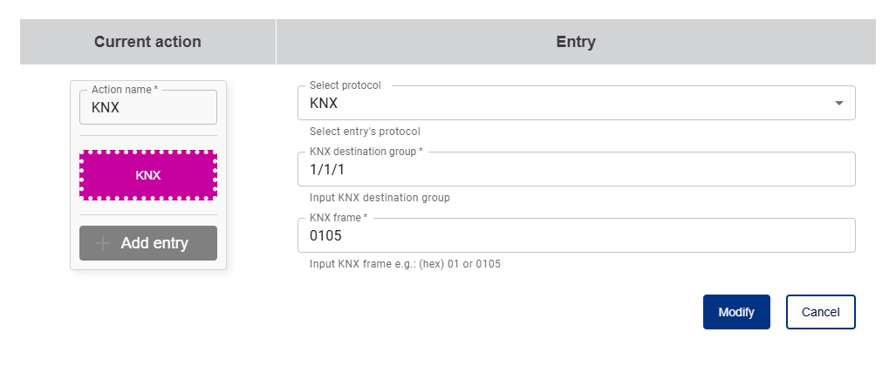Click the Entry column header
This screenshot has width=896, height=366.
coord(576,42)
